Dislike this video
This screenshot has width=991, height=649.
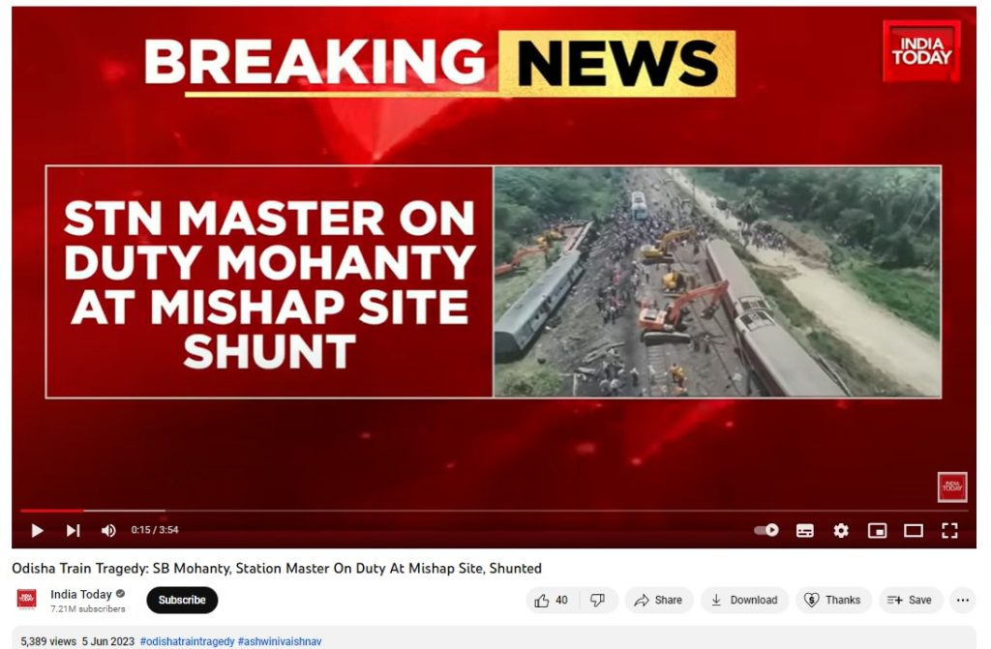pos(597,601)
